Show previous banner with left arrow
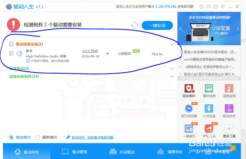The height and width of the screenshot is (159, 246). [x=181, y=29]
